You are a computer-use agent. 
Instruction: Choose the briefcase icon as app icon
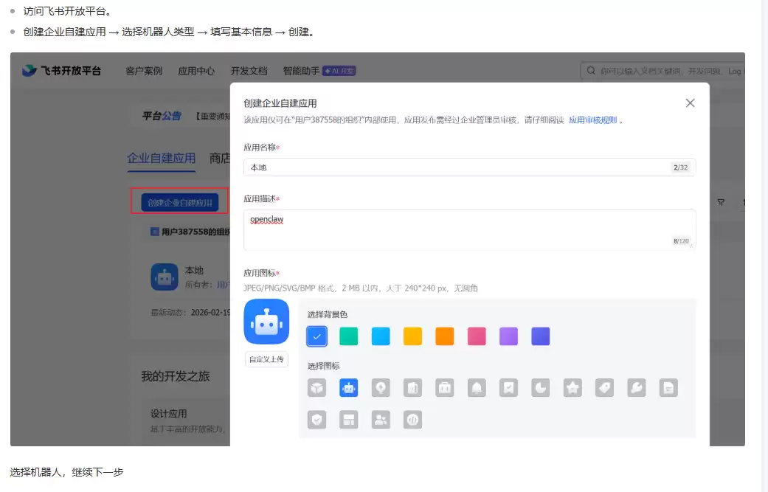coord(444,387)
